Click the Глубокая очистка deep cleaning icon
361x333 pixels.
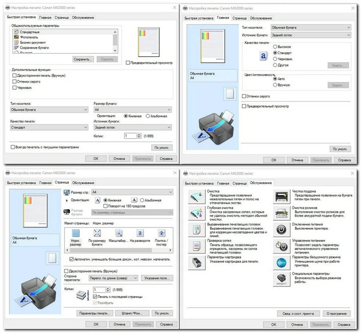[x=197, y=213]
